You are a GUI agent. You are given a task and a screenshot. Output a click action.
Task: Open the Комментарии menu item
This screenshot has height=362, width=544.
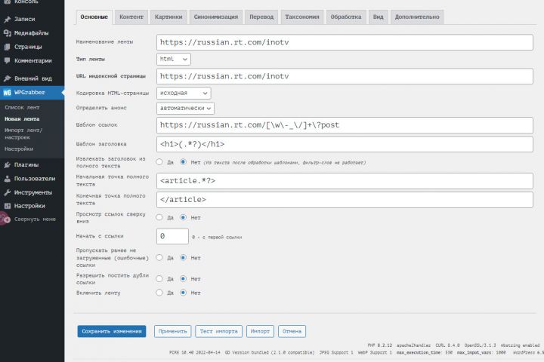coord(32,60)
